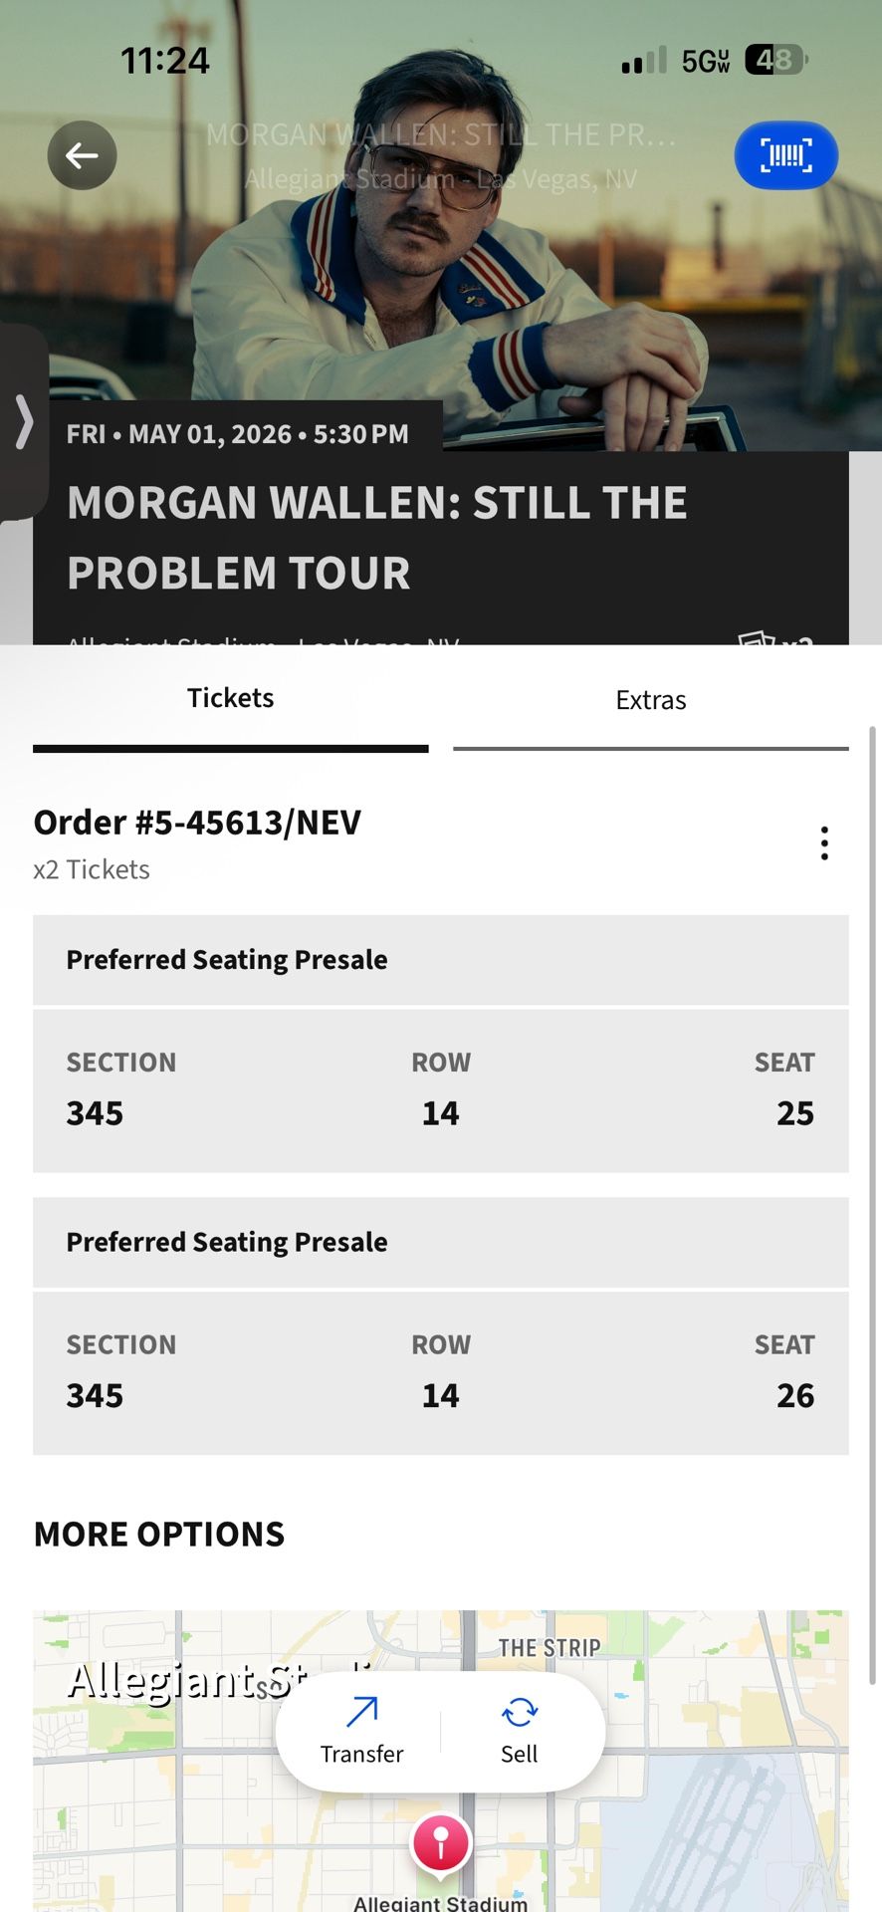Open the barcode scan view
The width and height of the screenshot is (882, 1912).
pos(785,155)
